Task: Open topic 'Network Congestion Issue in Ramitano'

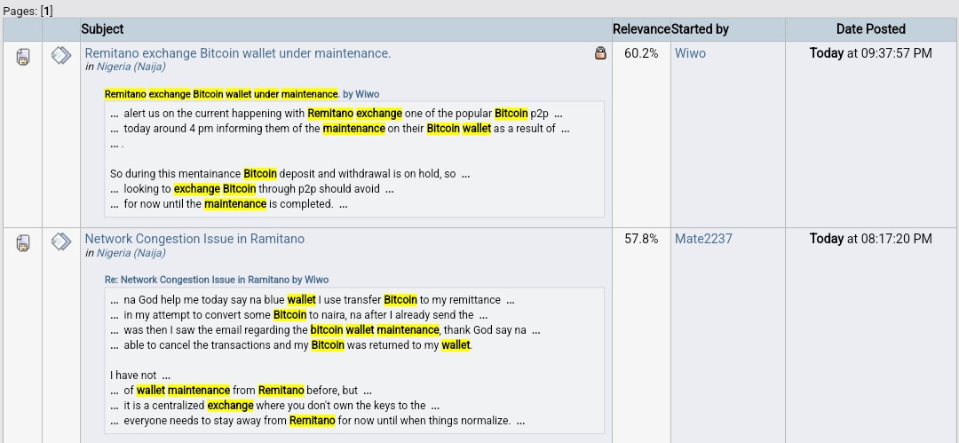Action: click(194, 239)
